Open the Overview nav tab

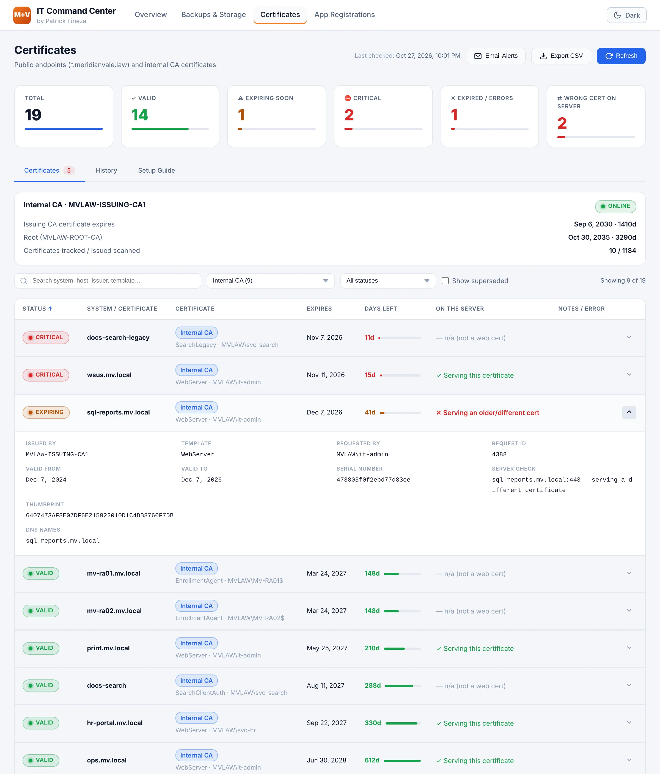tap(151, 15)
